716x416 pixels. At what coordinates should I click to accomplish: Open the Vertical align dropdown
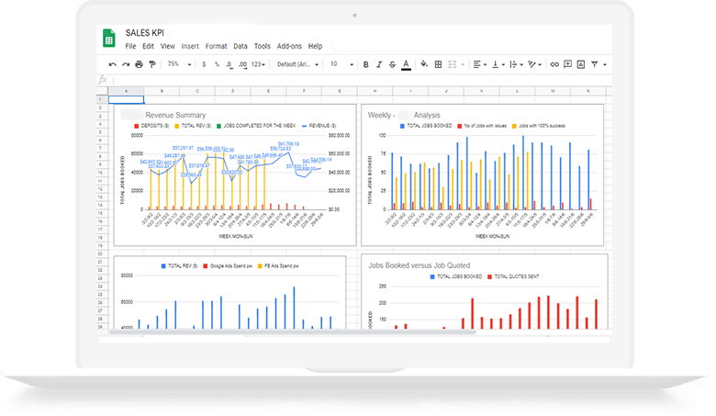pos(498,65)
